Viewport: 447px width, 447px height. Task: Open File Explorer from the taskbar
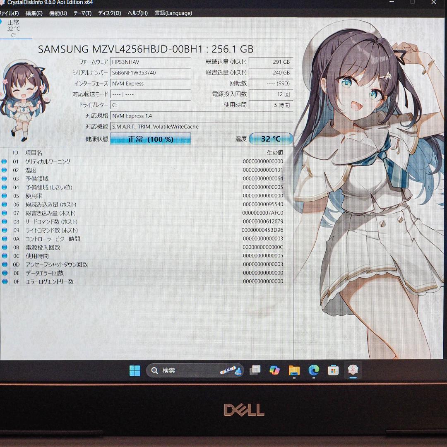(294, 370)
